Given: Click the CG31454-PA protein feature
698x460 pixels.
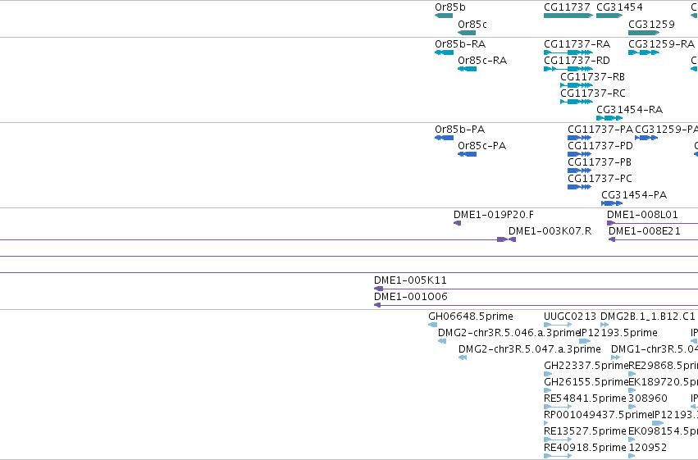Looking at the screenshot, I should [x=612, y=203].
